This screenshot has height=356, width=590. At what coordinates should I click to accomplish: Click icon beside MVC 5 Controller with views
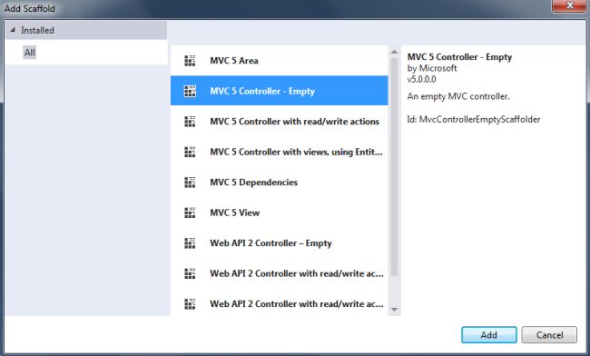coord(190,152)
